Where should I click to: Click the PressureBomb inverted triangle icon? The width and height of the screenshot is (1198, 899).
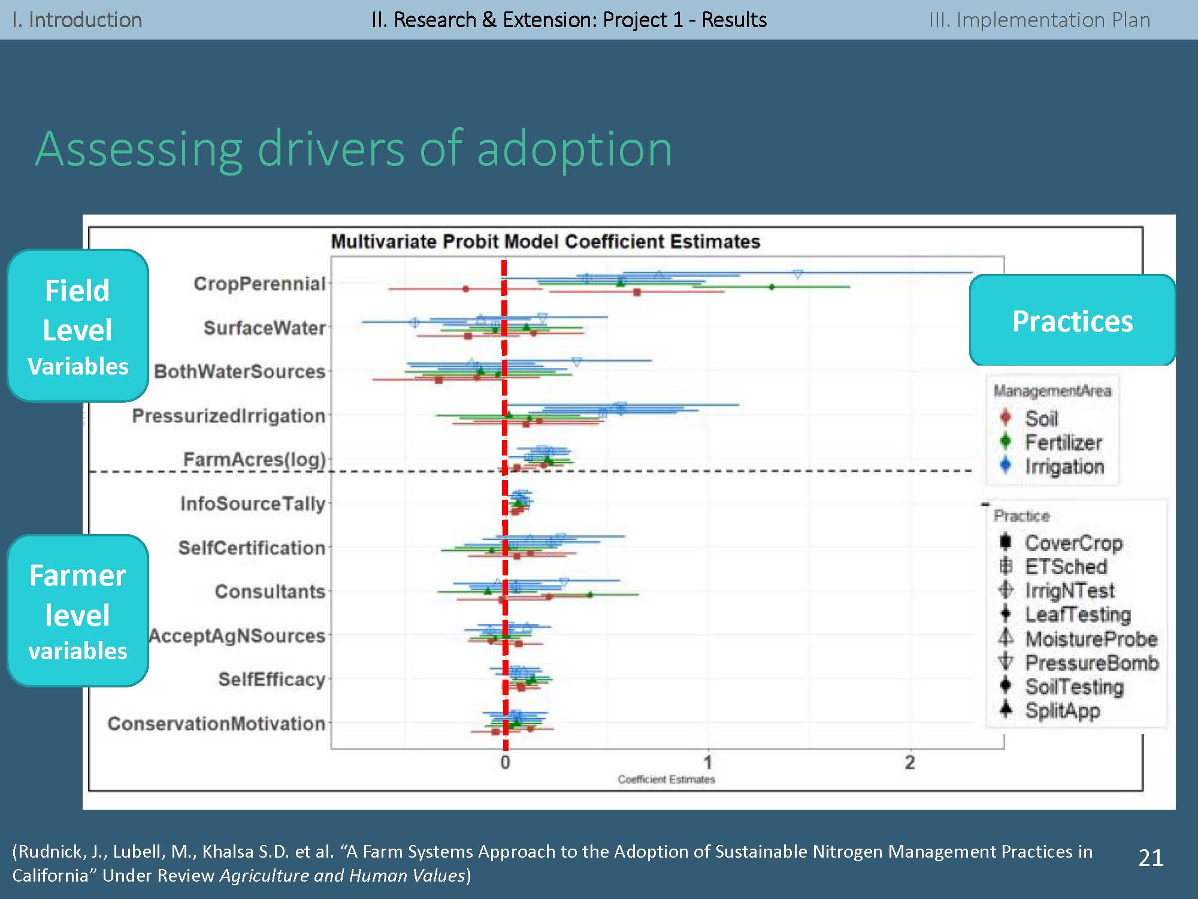pos(1006,662)
